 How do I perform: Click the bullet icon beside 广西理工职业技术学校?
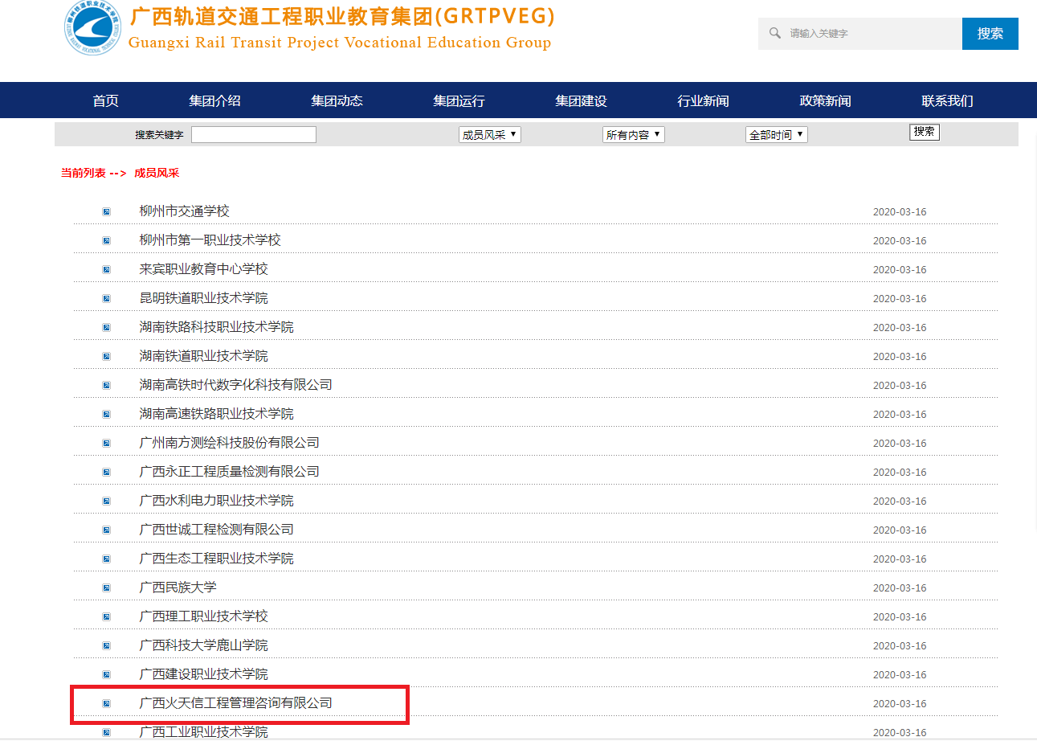(106, 616)
